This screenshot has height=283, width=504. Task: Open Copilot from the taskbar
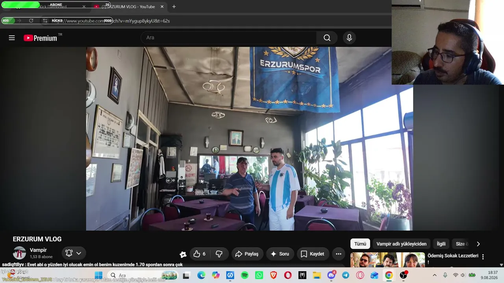point(216,275)
